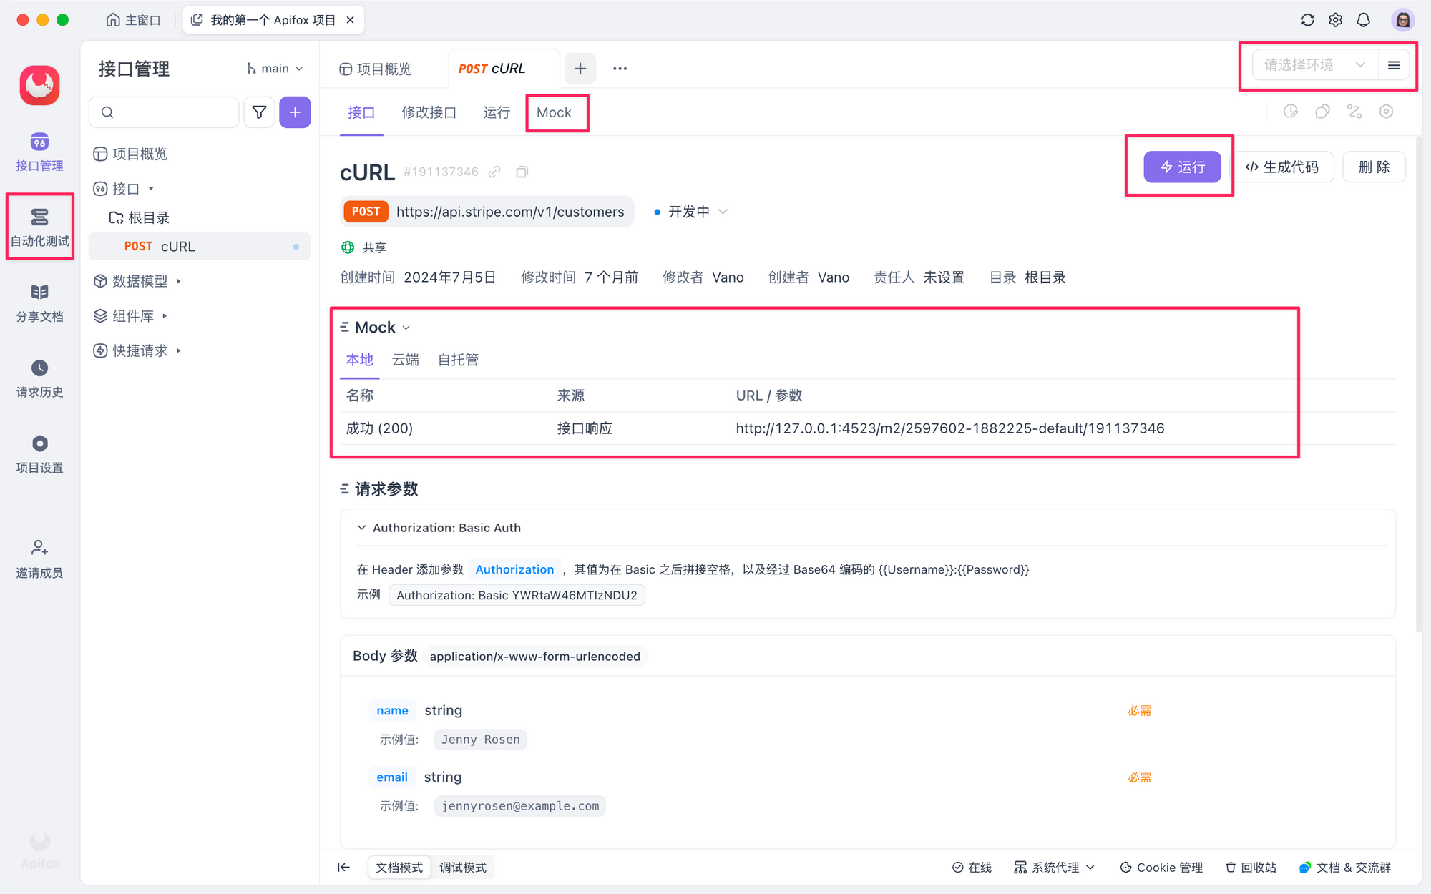Open the main branch selector
The width and height of the screenshot is (1431, 894).
pos(275,69)
